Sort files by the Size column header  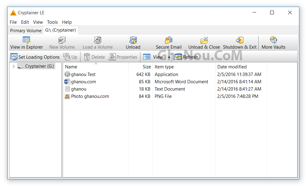point(140,67)
